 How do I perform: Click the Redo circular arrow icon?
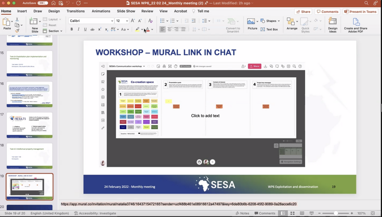click(78, 3)
